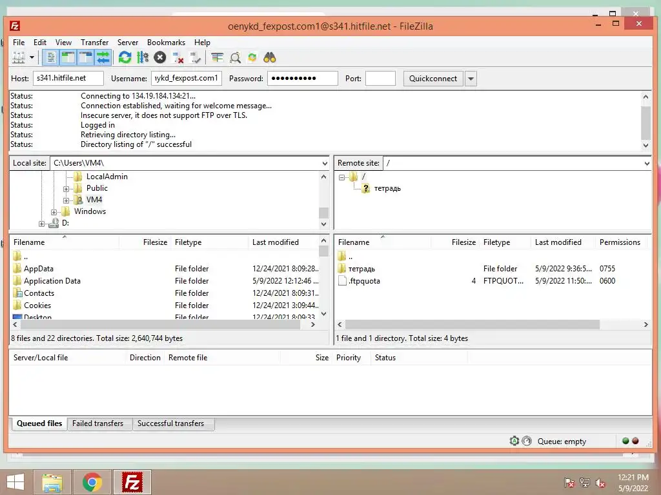Click encryption settings gear icon in status bar
Screen dimensions: 661x495
[514, 441]
